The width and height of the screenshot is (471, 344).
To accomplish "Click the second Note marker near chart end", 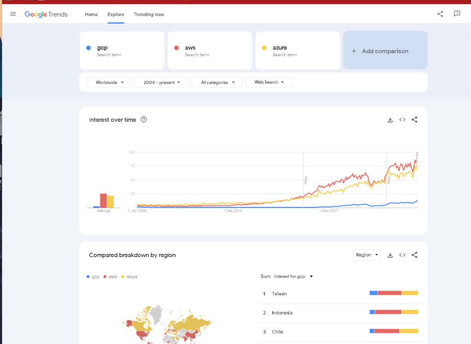I will (x=389, y=180).
